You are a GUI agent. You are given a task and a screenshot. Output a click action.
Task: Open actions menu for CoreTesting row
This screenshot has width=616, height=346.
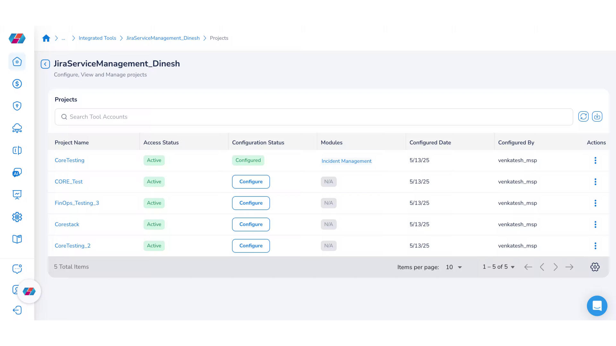595,160
